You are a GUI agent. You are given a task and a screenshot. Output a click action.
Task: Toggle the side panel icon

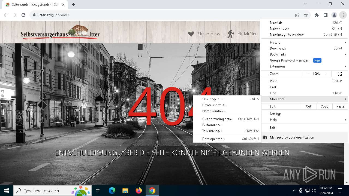pyautogui.click(x=326, y=15)
